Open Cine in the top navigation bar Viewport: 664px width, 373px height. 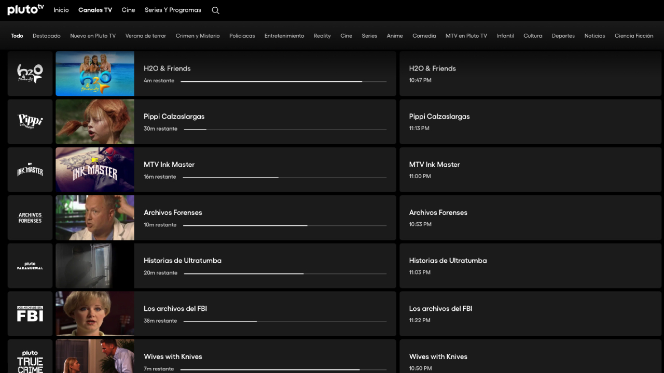(128, 10)
